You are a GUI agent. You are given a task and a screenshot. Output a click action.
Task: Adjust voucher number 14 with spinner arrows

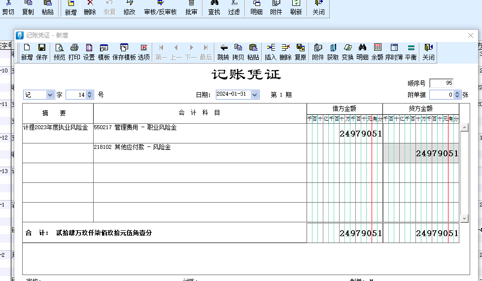[89, 95]
